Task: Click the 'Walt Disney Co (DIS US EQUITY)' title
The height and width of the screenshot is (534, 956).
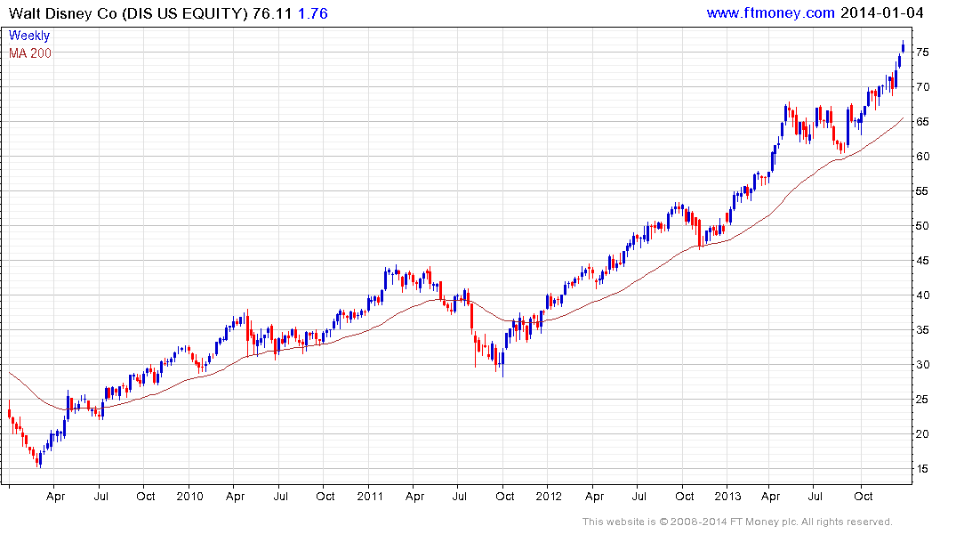Action: click(x=128, y=13)
